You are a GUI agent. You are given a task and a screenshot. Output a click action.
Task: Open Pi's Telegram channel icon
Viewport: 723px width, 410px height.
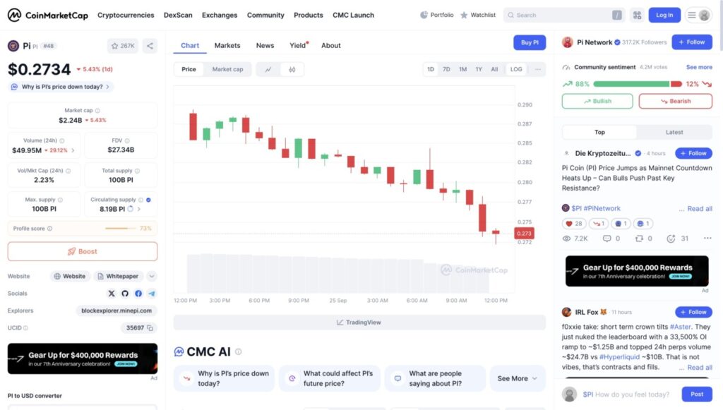coord(152,294)
